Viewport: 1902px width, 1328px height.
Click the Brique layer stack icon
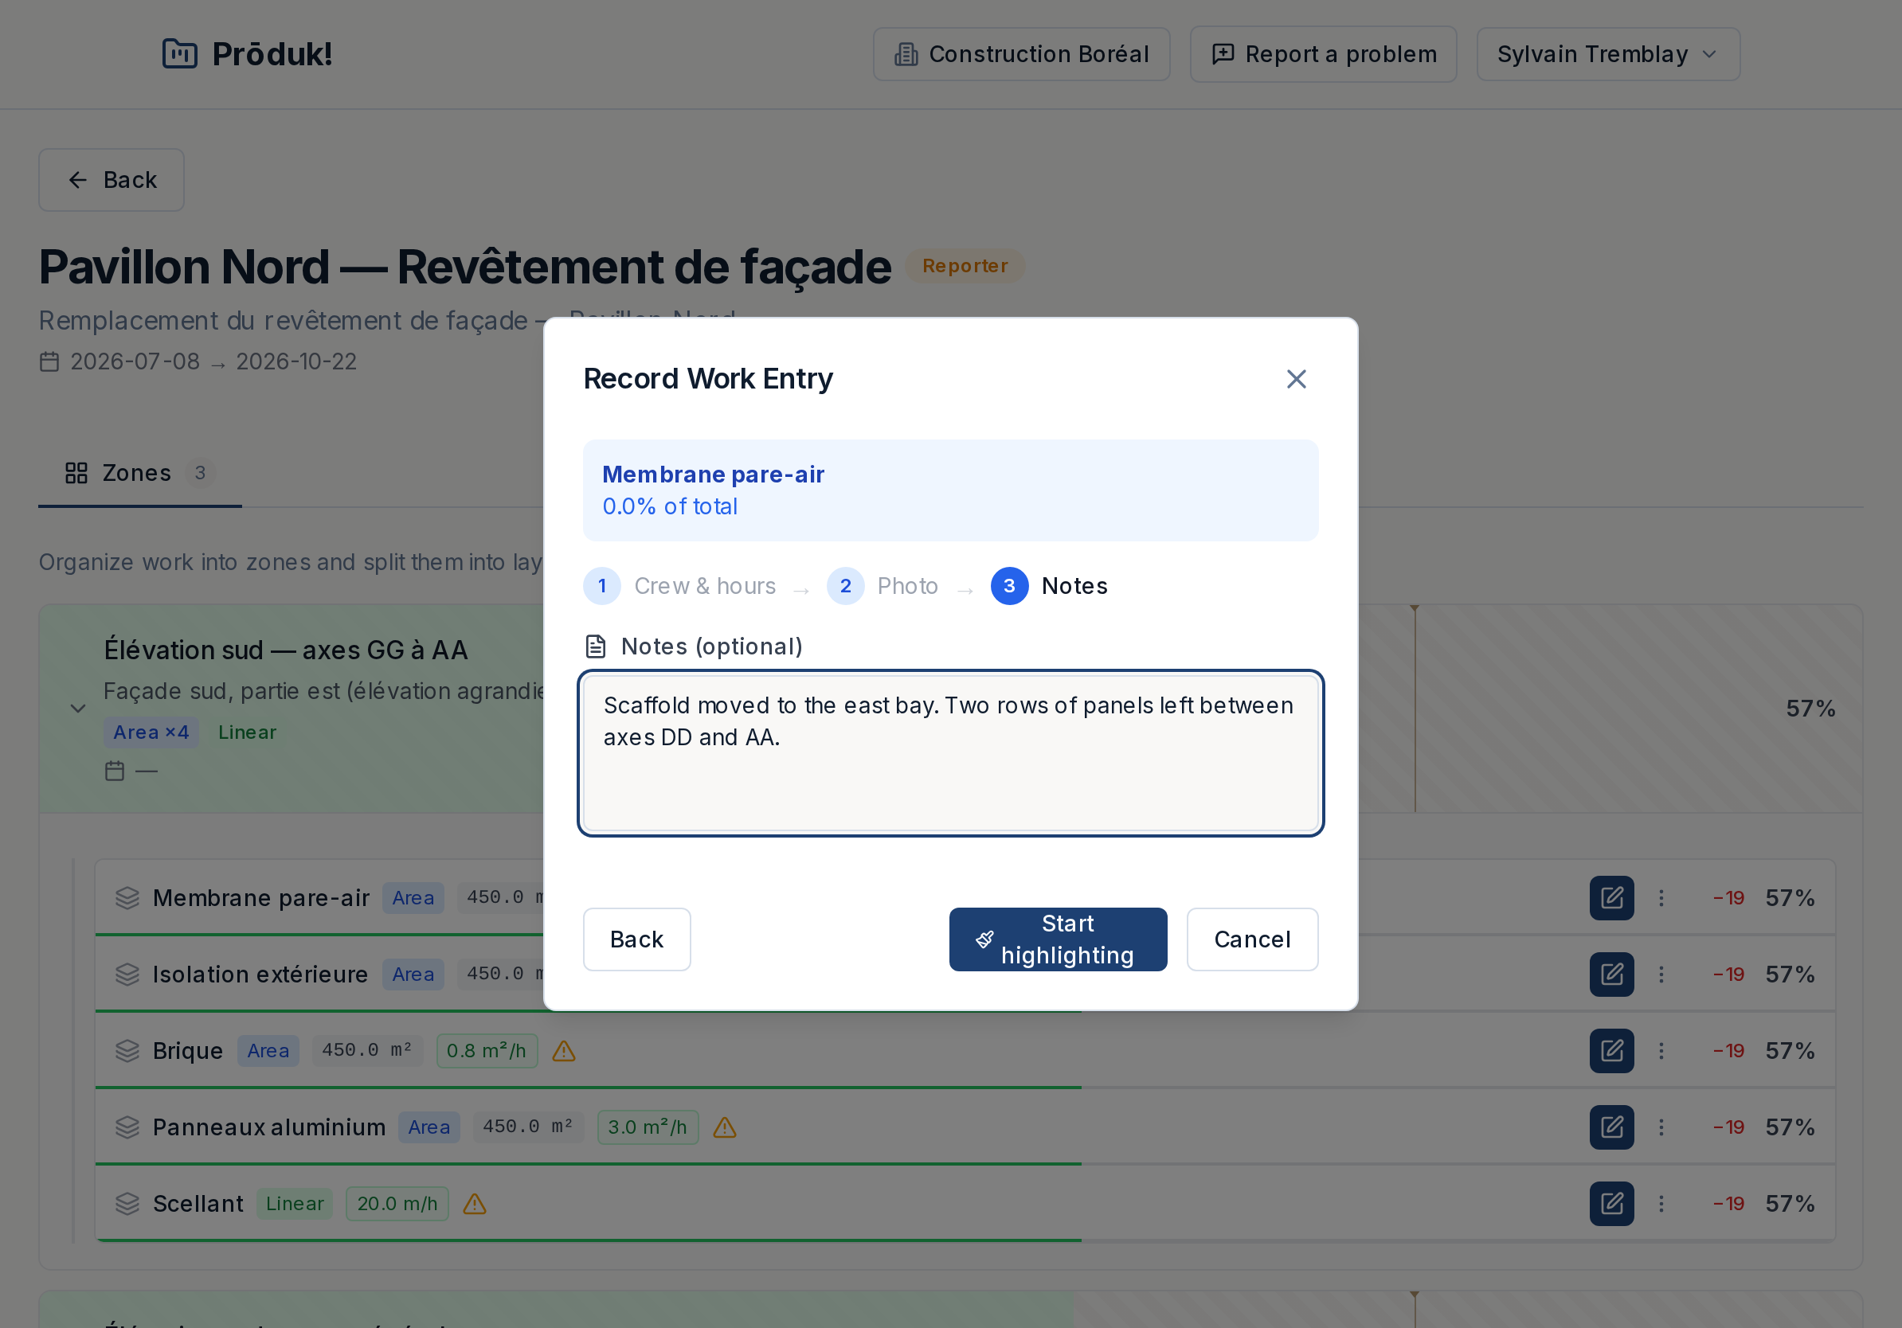click(127, 1050)
